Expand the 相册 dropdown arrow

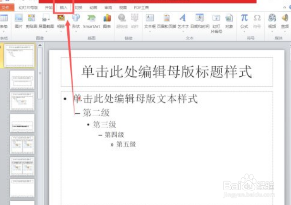point(61,31)
